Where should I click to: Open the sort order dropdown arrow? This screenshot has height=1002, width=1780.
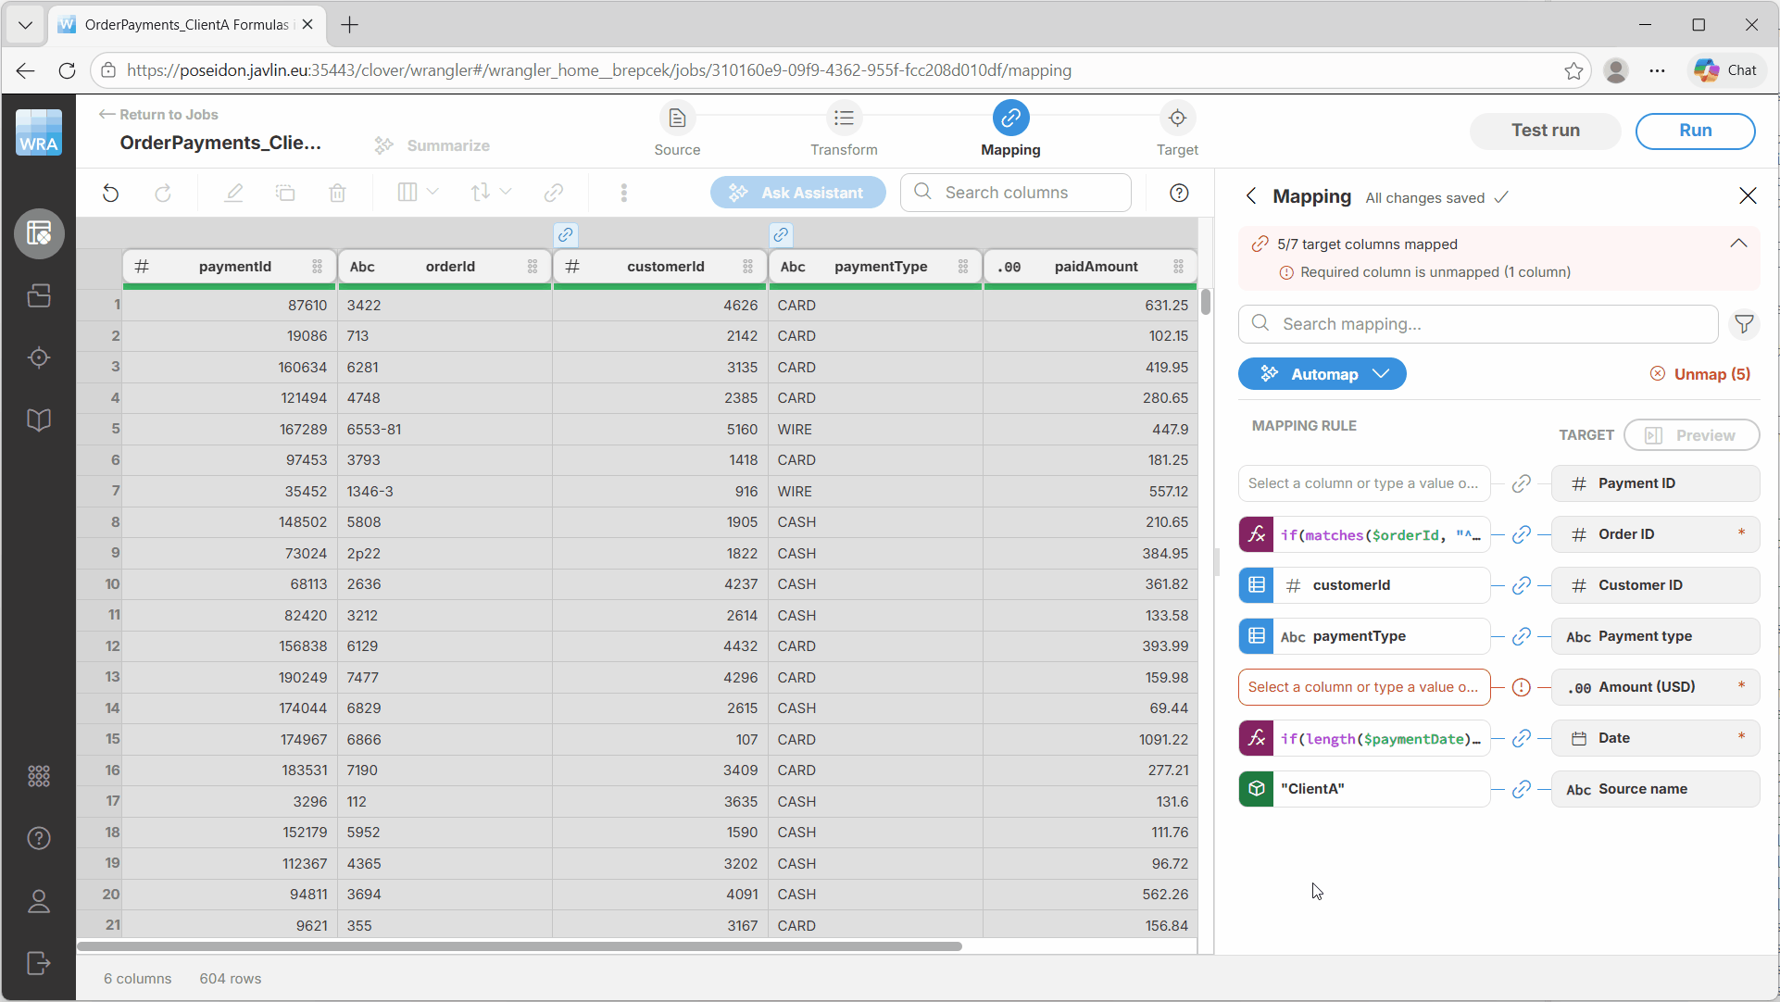506,192
